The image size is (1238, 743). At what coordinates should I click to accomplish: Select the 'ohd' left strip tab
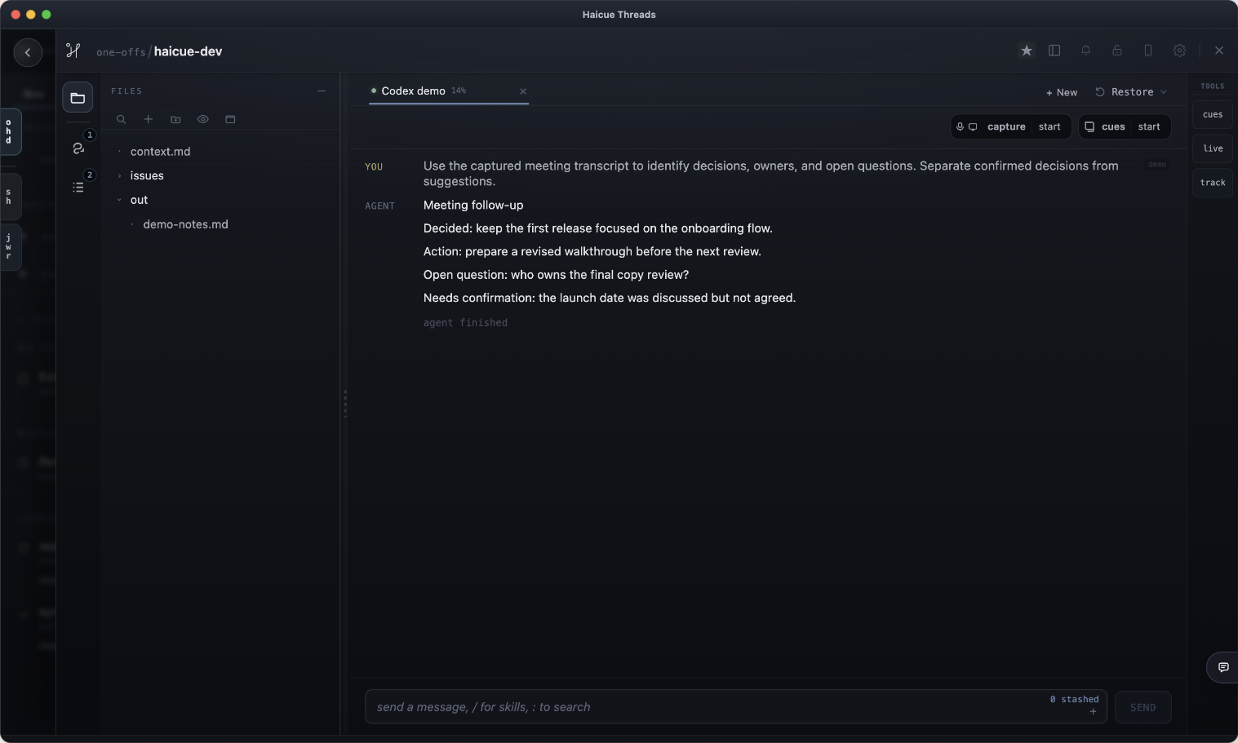(x=10, y=131)
